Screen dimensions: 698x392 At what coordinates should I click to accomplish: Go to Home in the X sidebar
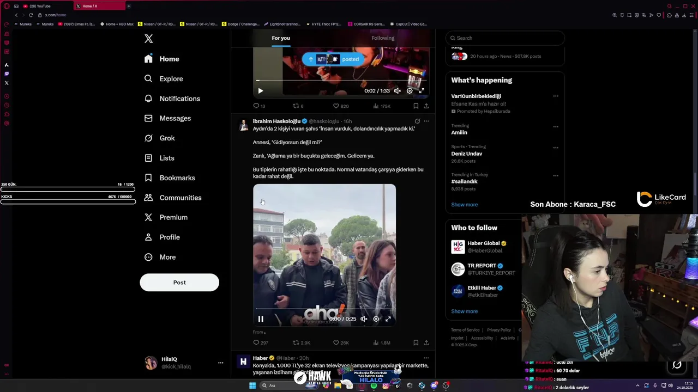162,59
